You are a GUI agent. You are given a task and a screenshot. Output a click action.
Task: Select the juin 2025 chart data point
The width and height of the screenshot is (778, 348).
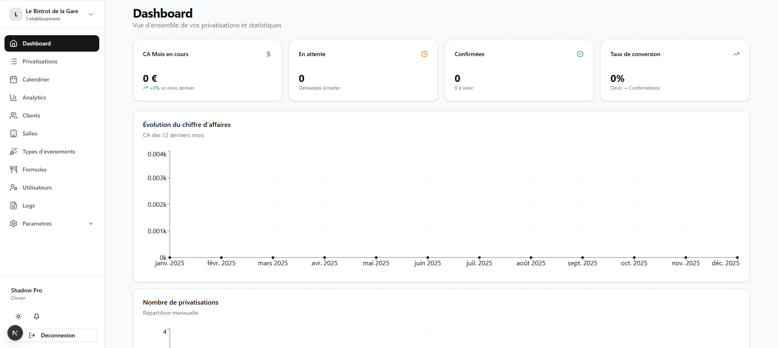[x=428, y=258]
